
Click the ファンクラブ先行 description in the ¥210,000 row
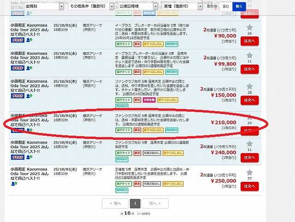(x=152, y=120)
